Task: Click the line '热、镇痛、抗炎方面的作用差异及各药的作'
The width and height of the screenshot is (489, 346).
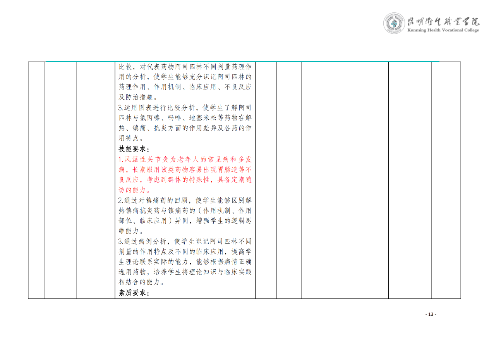Action: tap(185, 128)
